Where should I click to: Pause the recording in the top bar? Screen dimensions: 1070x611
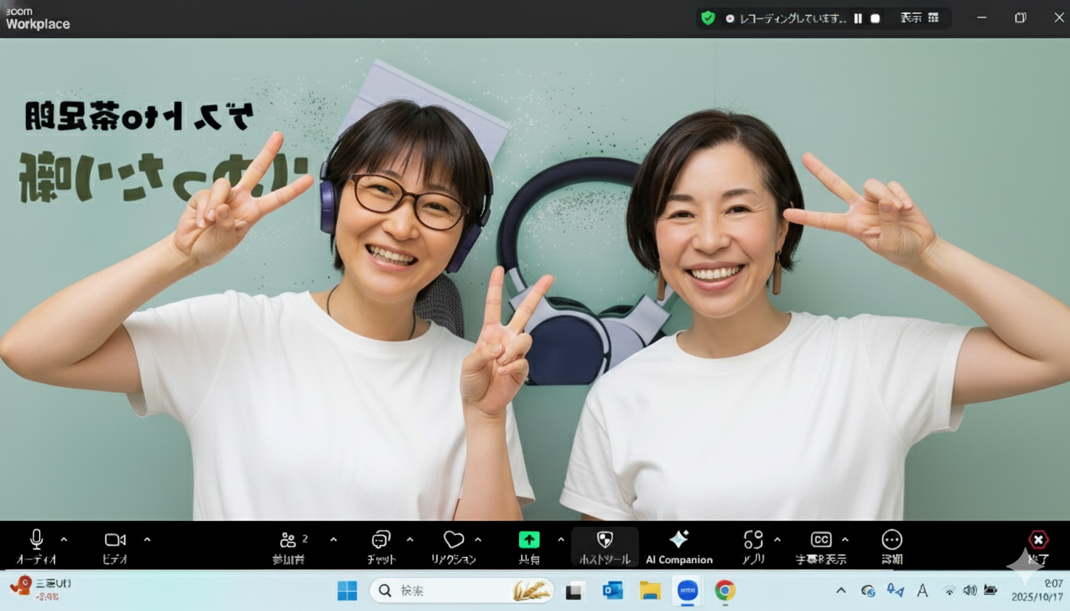tap(858, 18)
